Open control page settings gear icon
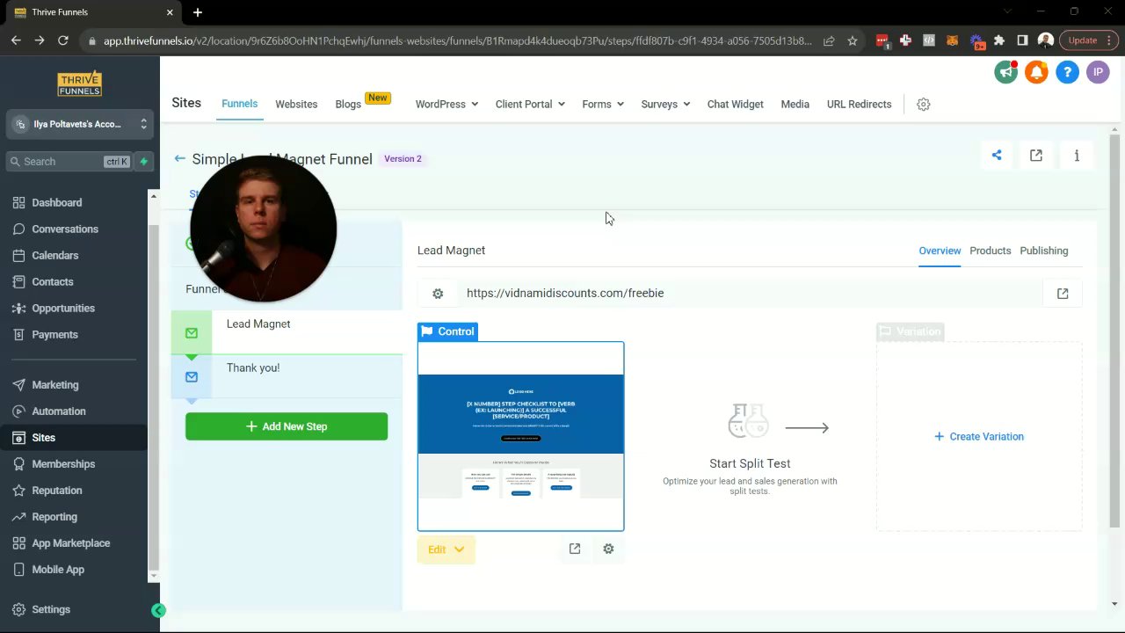The image size is (1125, 633). click(x=608, y=549)
